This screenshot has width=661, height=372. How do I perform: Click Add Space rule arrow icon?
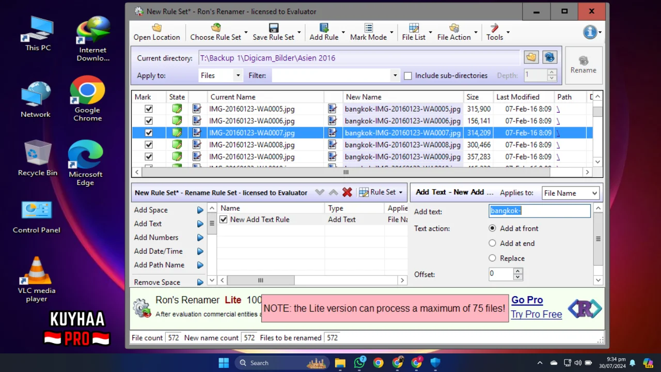[200, 210]
